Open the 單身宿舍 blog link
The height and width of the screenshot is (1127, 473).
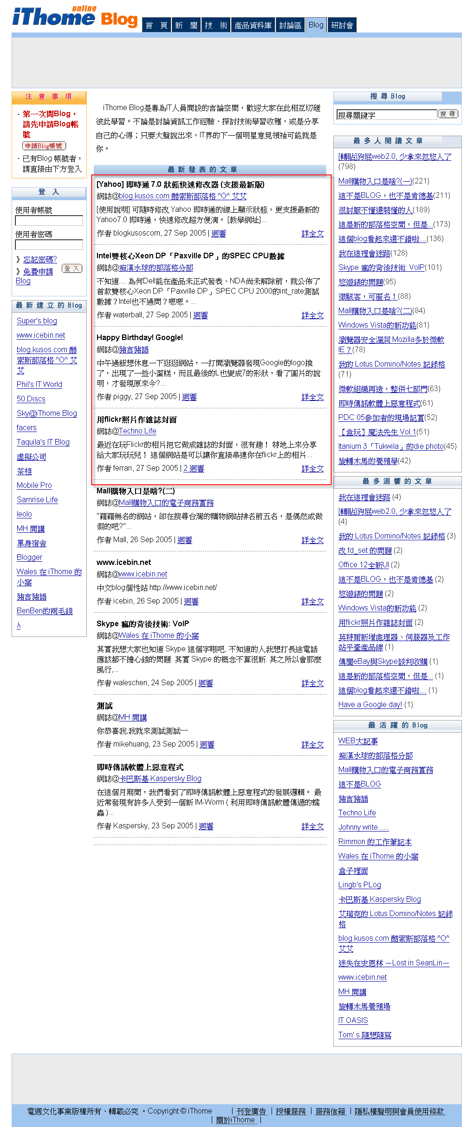[32, 543]
